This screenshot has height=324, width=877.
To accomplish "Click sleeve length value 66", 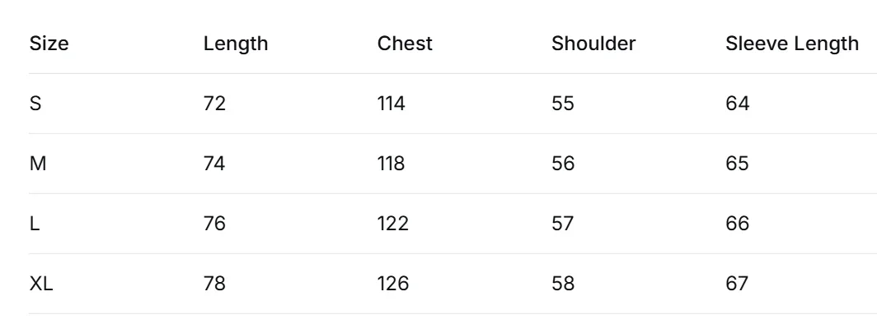I will pyautogui.click(x=737, y=224).
